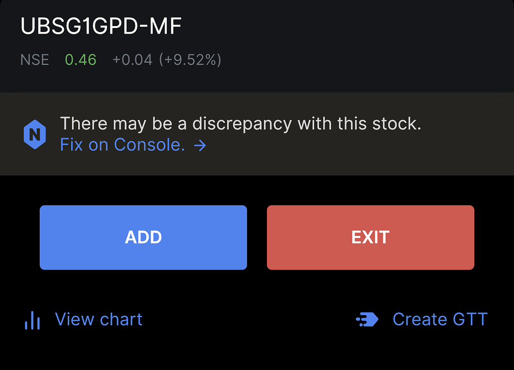The height and width of the screenshot is (370, 514).
Task: Tap the discrepancy warning message text
Action: (240, 124)
